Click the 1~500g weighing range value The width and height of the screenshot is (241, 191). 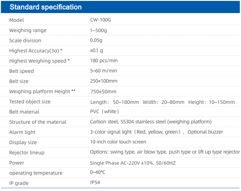98,30
